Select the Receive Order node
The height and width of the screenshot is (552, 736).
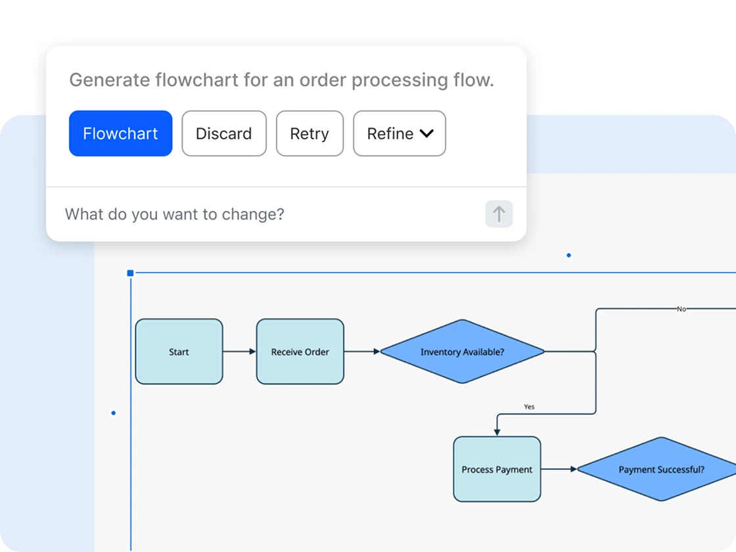[x=300, y=352]
